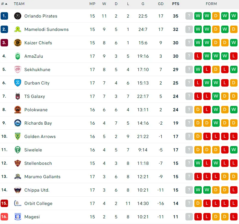Sort standings by GD column header
Image resolution: width=239 pixels, height=224 pixels.
click(x=161, y=4)
